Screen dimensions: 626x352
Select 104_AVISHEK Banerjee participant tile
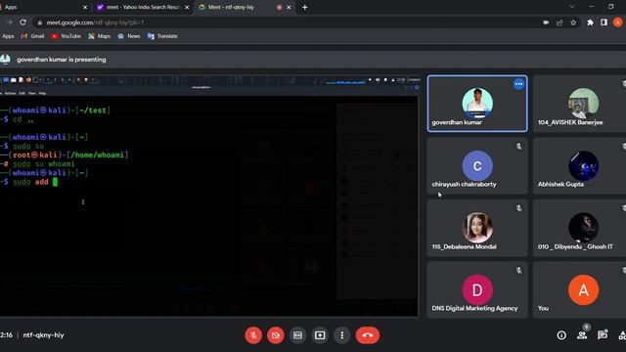[580, 104]
